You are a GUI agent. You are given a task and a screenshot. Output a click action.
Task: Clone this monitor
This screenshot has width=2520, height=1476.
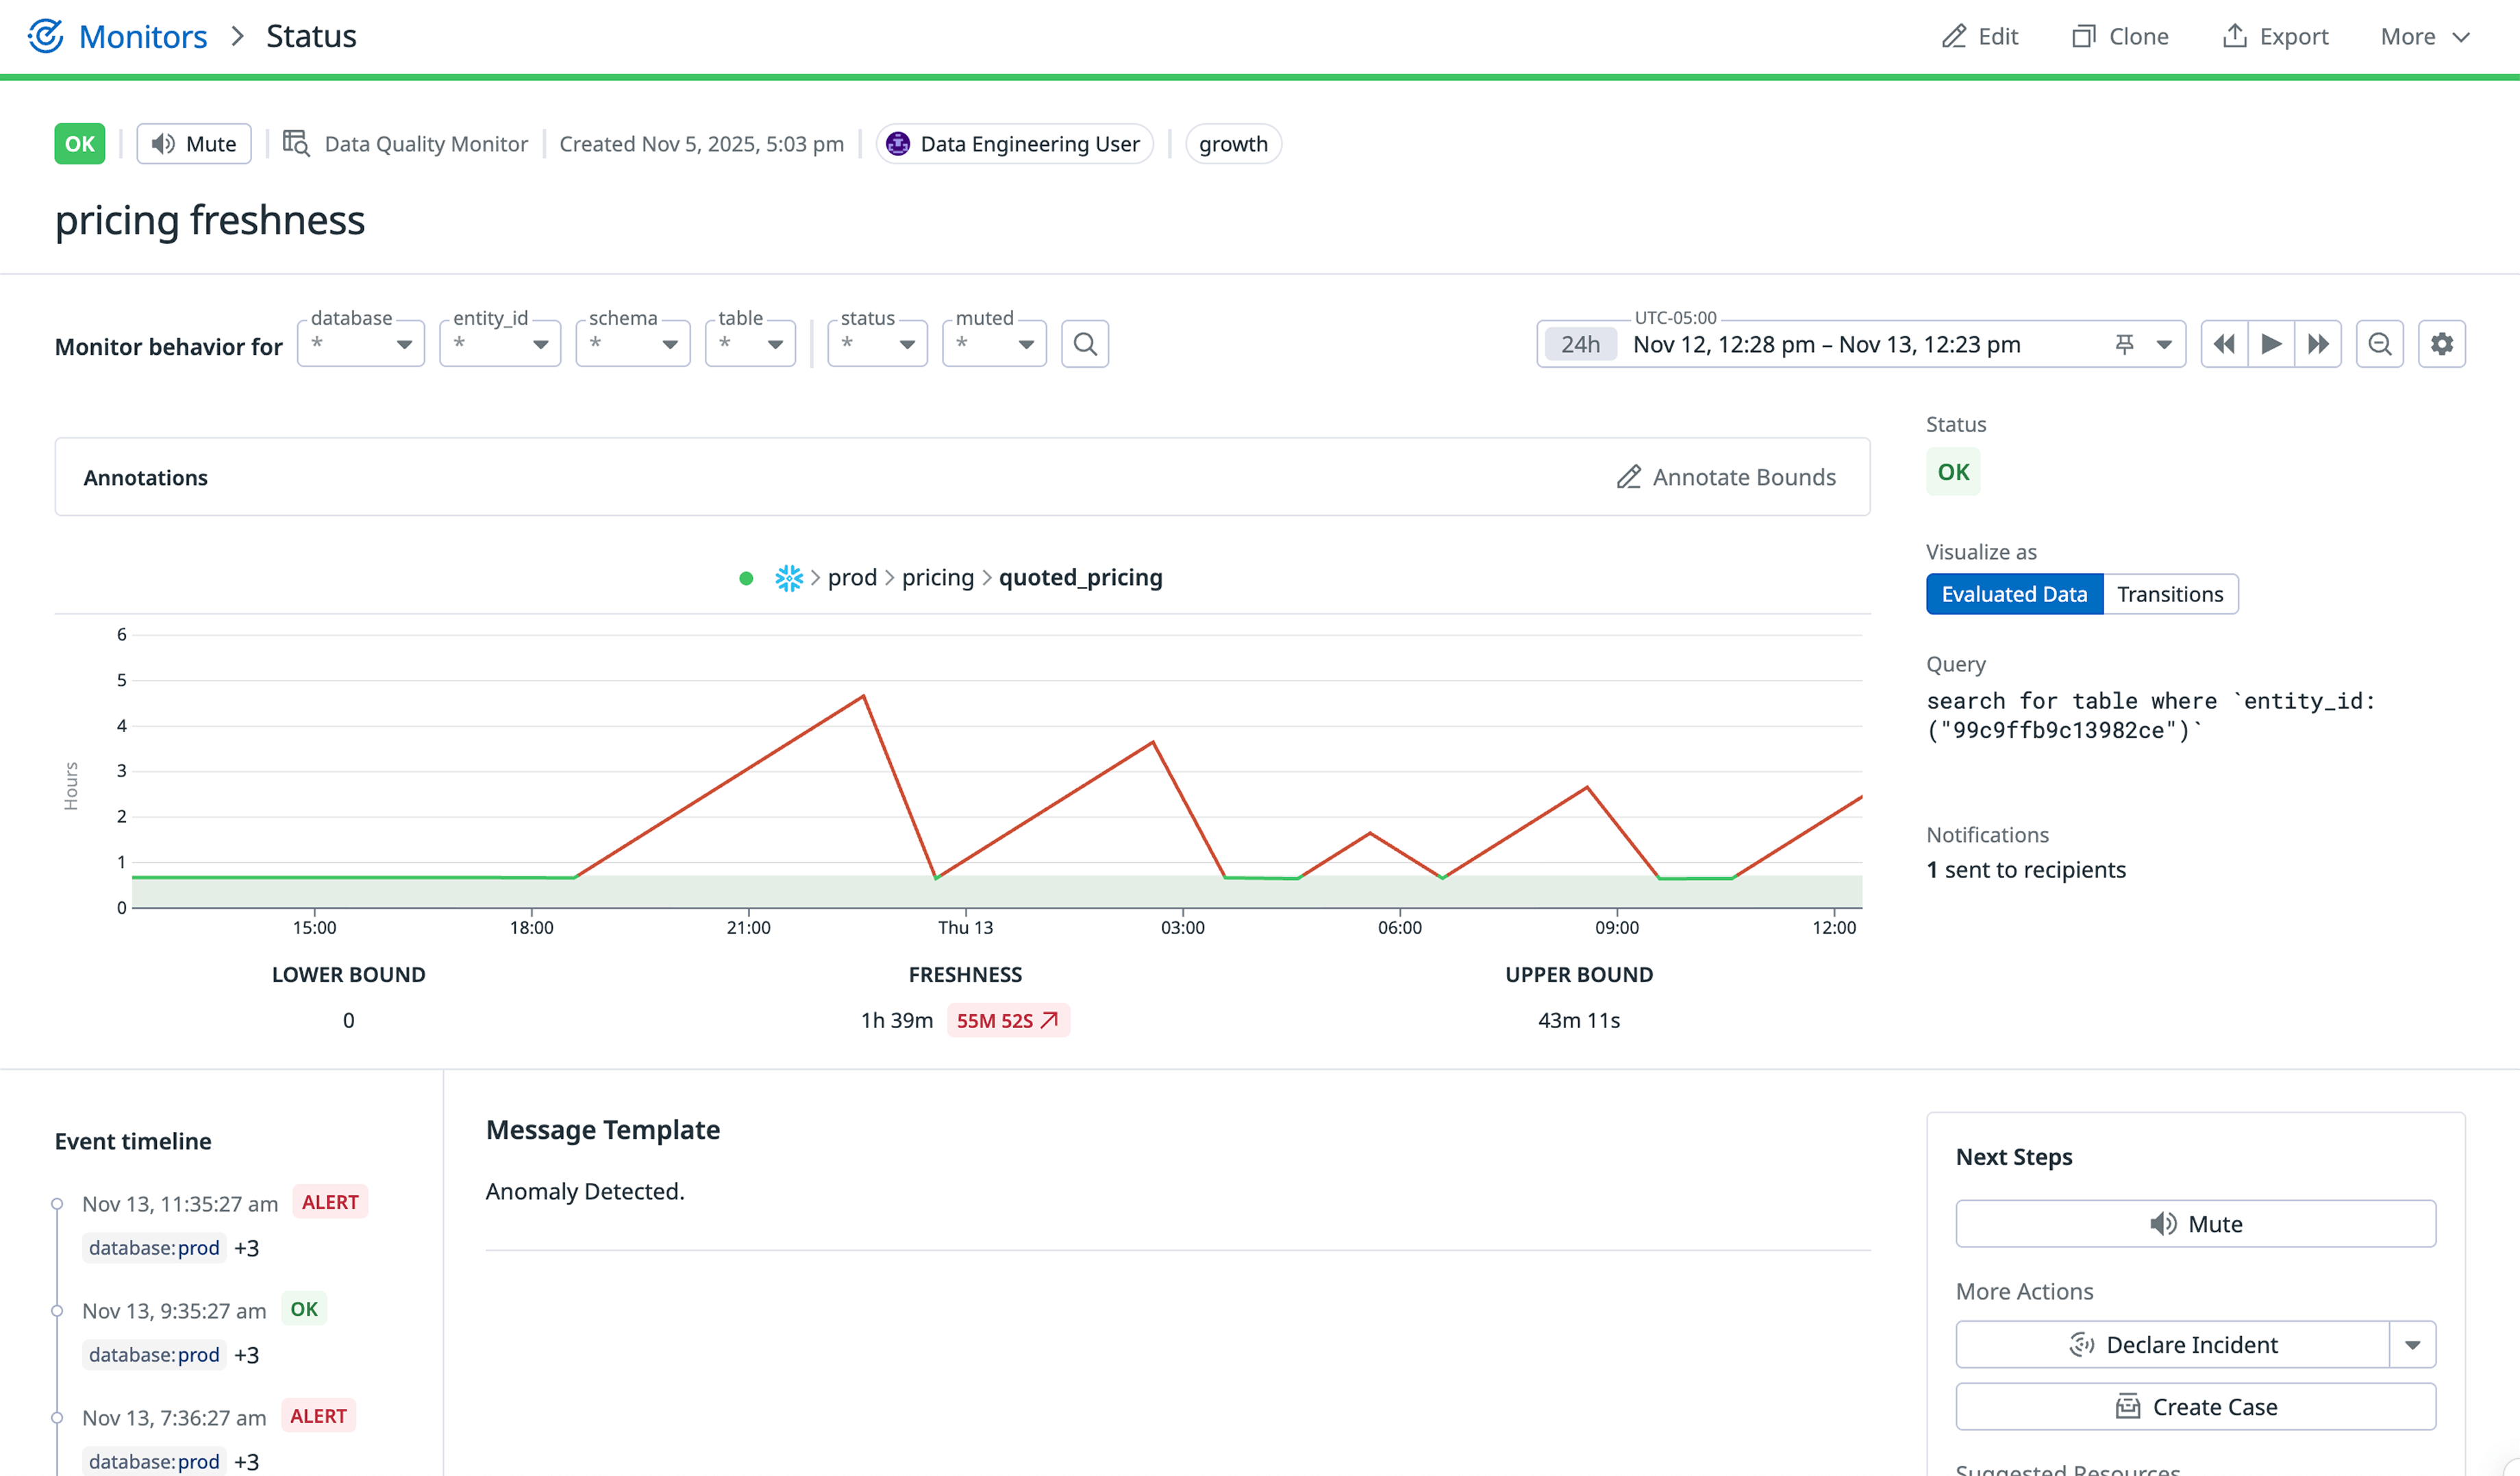(x=2120, y=36)
